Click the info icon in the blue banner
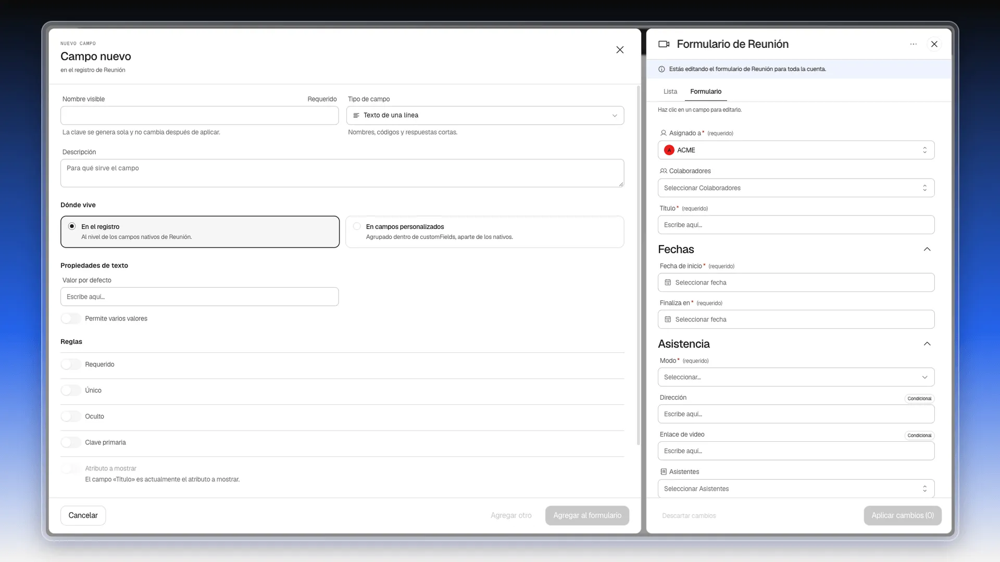This screenshot has height=562, width=1000. [x=661, y=69]
